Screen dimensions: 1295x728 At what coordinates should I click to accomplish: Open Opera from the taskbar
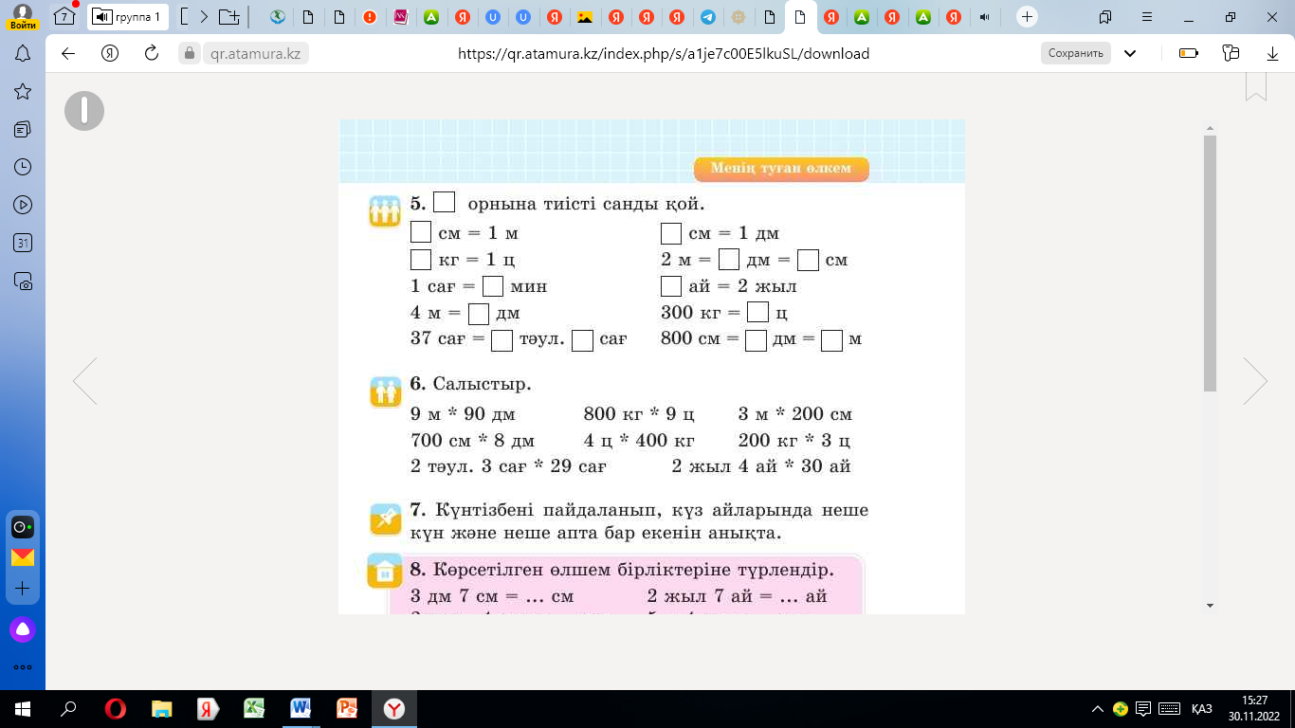pos(116,709)
